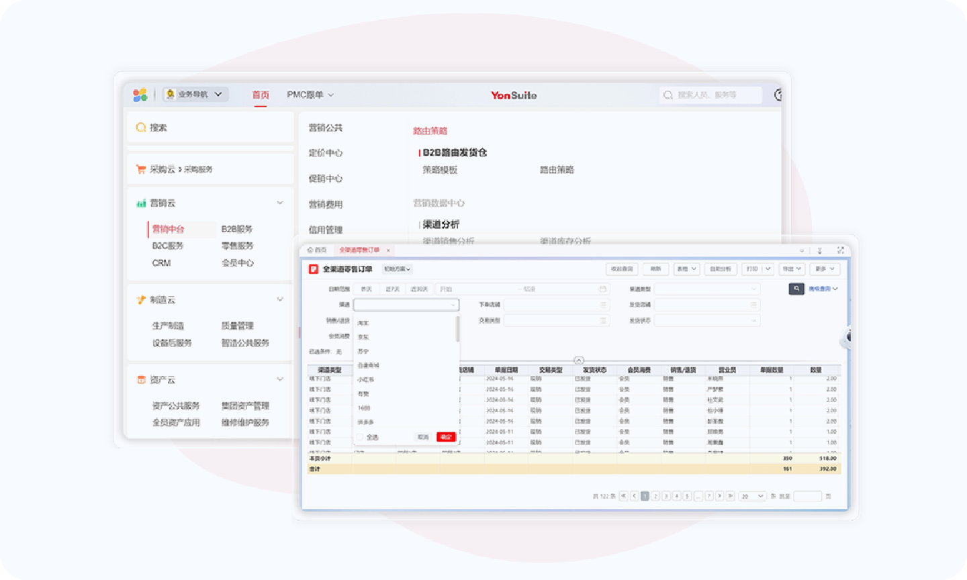Expand the 导出 export dropdown
The height and width of the screenshot is (580, 967).
[792, 269]
